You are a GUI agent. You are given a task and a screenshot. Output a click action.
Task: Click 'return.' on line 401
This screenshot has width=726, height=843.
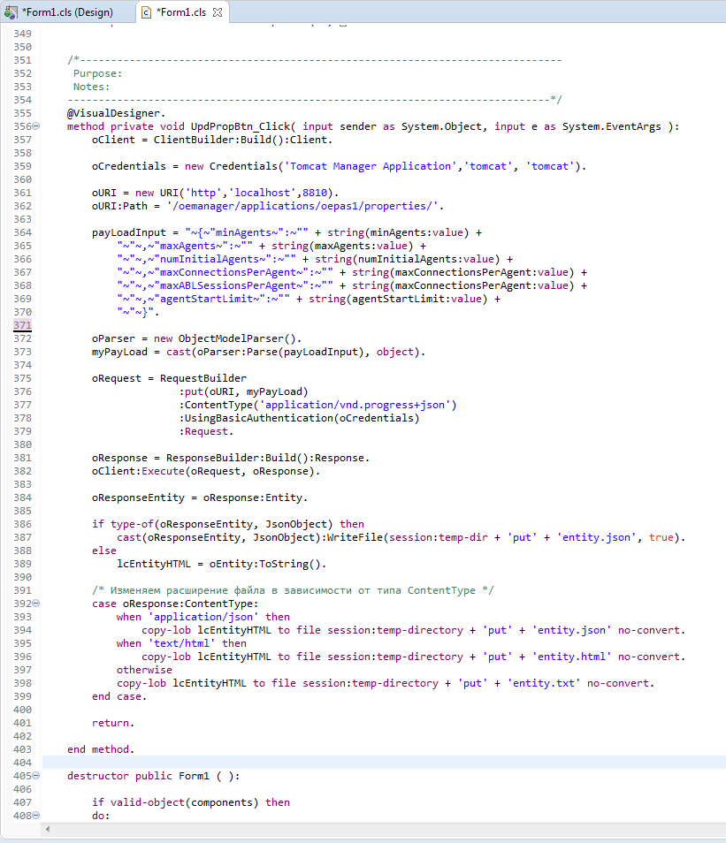113,723
